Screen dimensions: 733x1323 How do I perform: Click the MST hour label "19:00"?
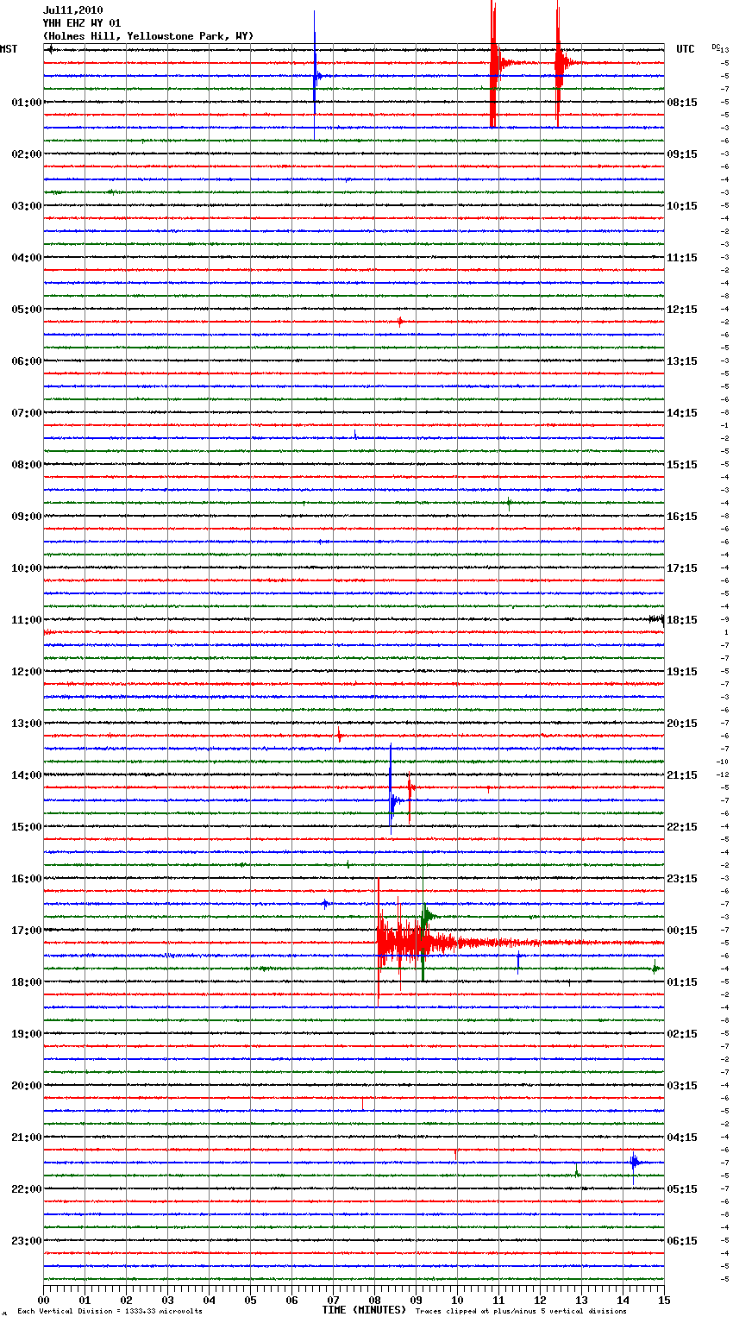pos(27,1033)
